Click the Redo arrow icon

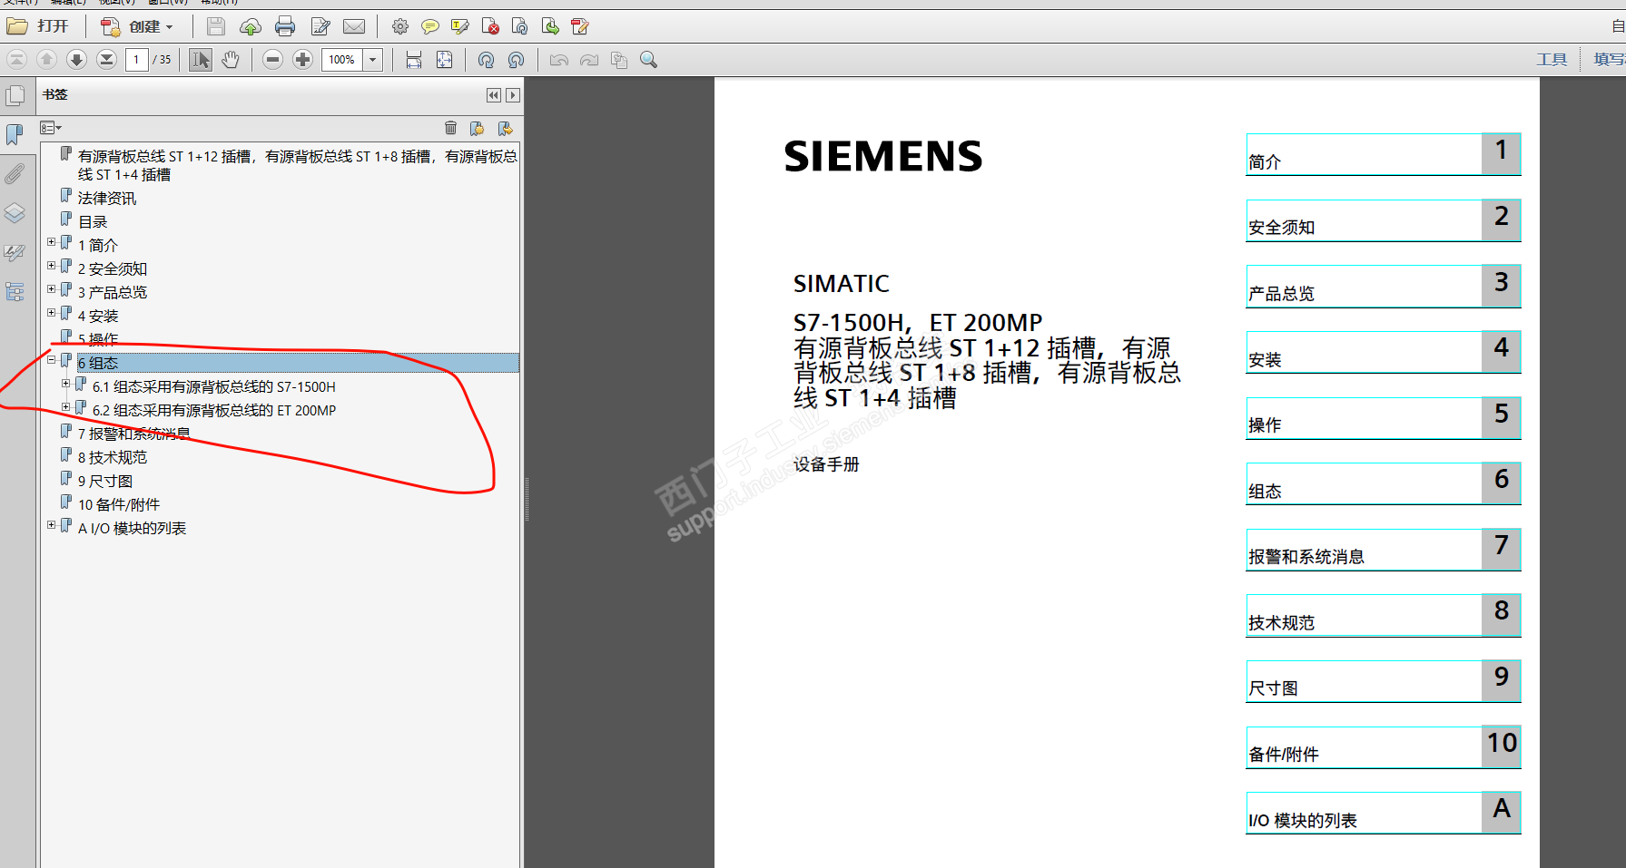[x=589, y=60]
